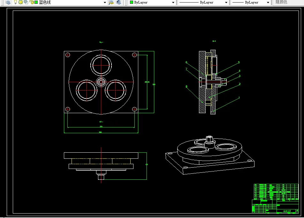Click the top-left red bolt hole

68,55
